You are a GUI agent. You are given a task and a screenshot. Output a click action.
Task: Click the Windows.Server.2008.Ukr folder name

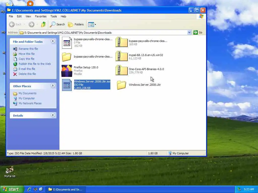tap(145, 85)
